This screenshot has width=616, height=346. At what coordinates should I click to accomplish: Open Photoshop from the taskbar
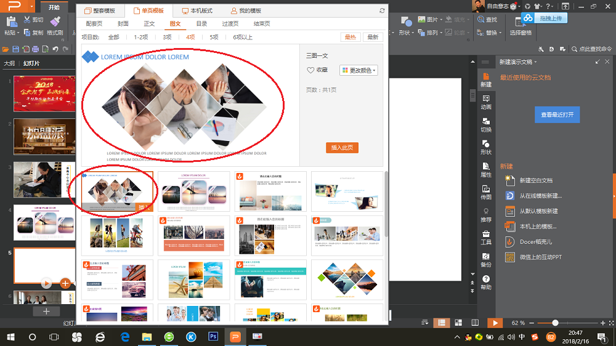tap(213, 337)
